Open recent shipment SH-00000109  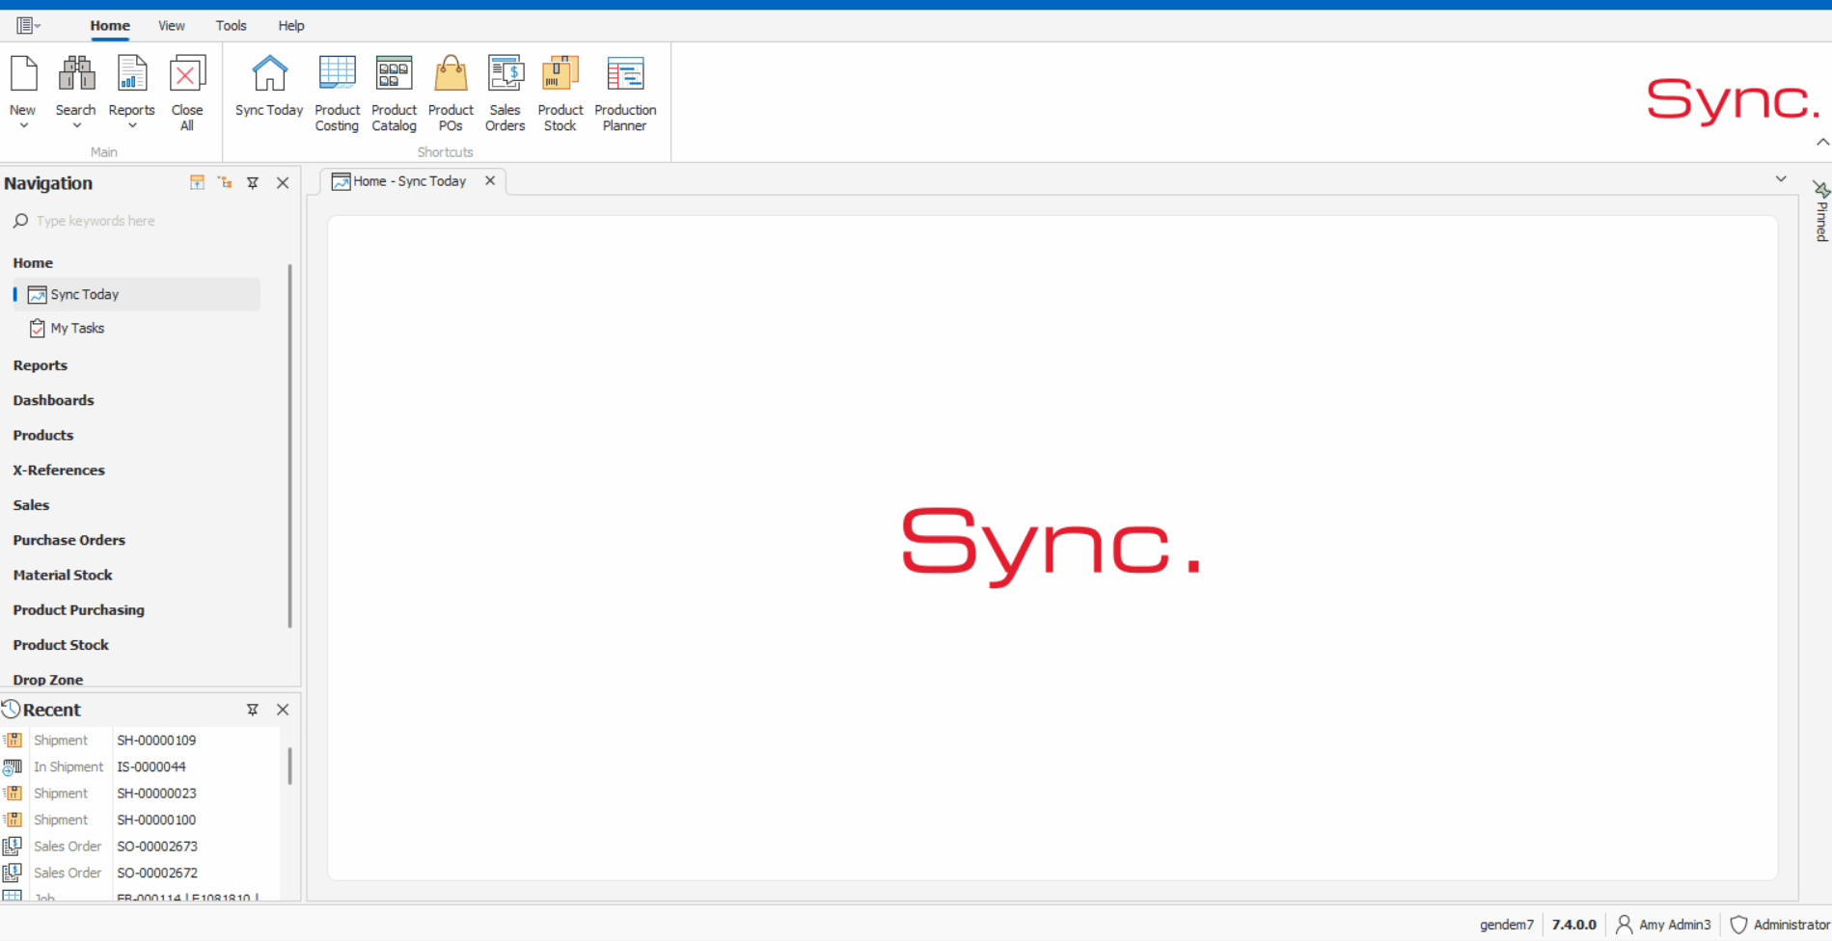[x=156, y=739]
